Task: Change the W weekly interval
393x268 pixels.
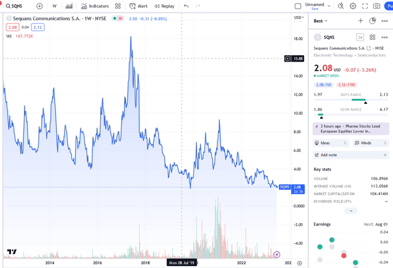Action: (55, 6)
